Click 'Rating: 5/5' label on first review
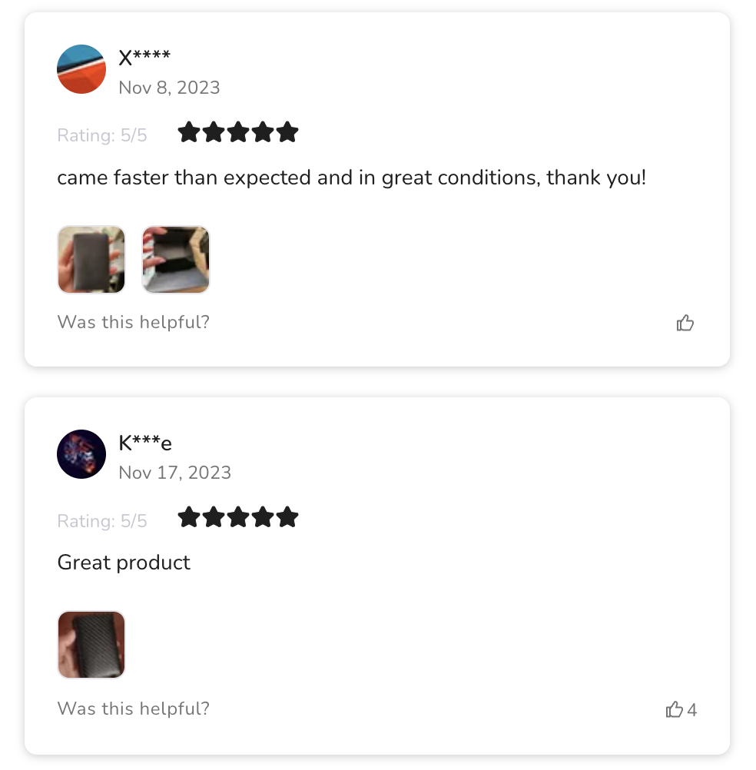The height and width of the screenshot is (770, 756). click(x=102, y=135)
